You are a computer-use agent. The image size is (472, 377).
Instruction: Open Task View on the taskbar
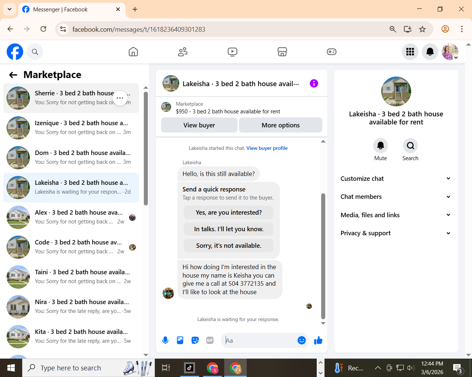166,368
